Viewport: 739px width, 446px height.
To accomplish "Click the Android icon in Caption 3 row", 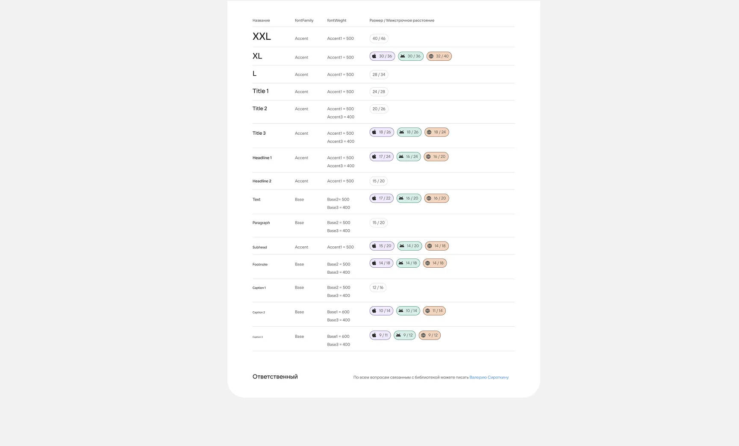I will point(398,336).
